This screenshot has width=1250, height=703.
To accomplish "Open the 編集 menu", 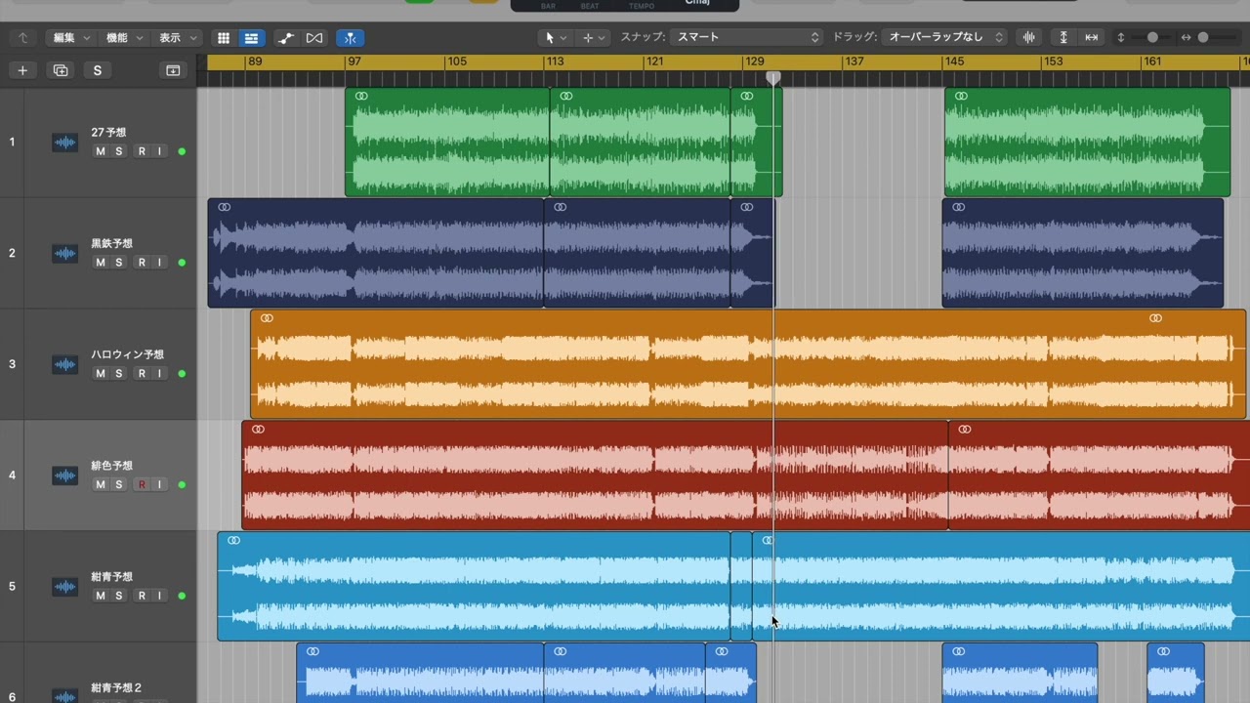I will click(70, 38).
